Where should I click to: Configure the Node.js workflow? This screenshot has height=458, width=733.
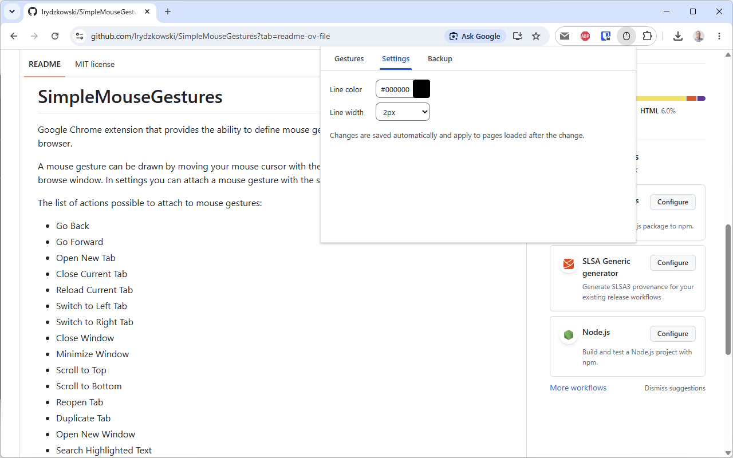[x=673, y=334]
